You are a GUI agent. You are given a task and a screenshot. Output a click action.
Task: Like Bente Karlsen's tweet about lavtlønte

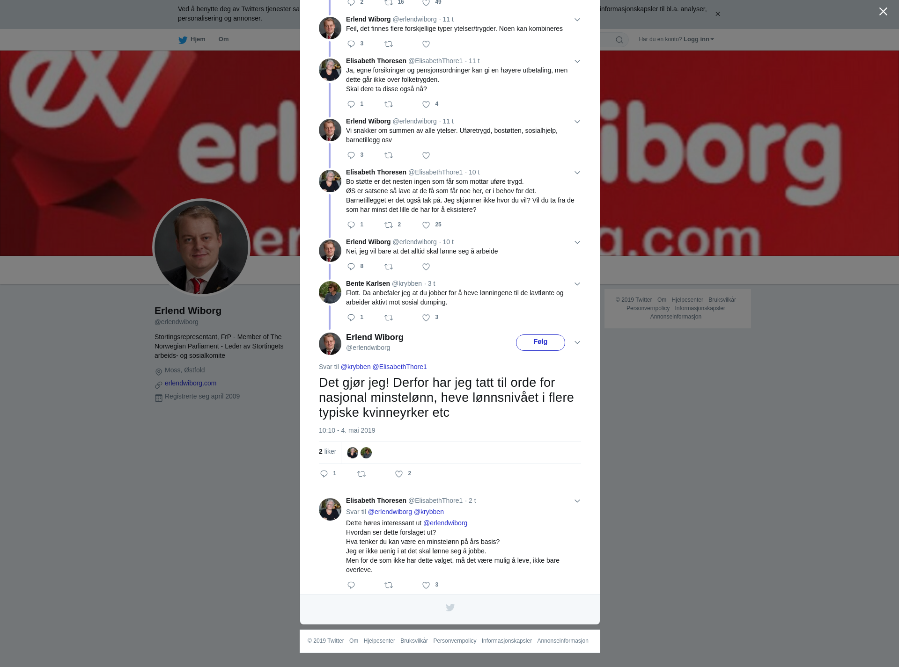[426, 318]
